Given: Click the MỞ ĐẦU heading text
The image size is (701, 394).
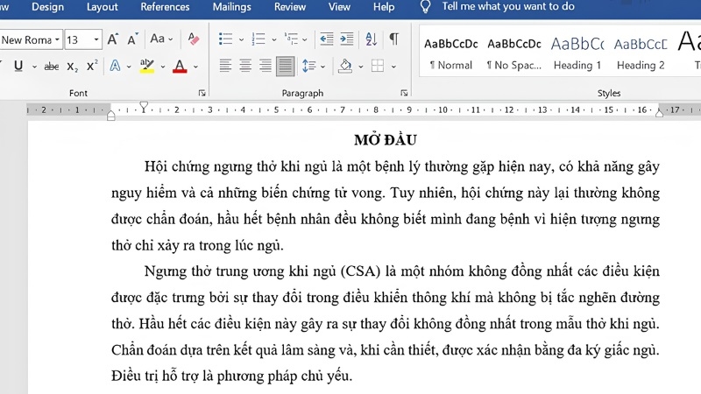Looking at the screenshot, I should (x=386, y=140).
